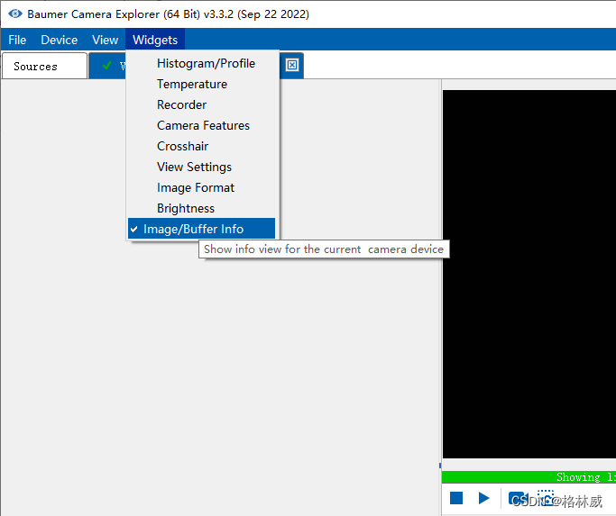Click the video record camera icon
Image resolution: width=616 pixels, height=516 pixels.
(x=518, y=498)
